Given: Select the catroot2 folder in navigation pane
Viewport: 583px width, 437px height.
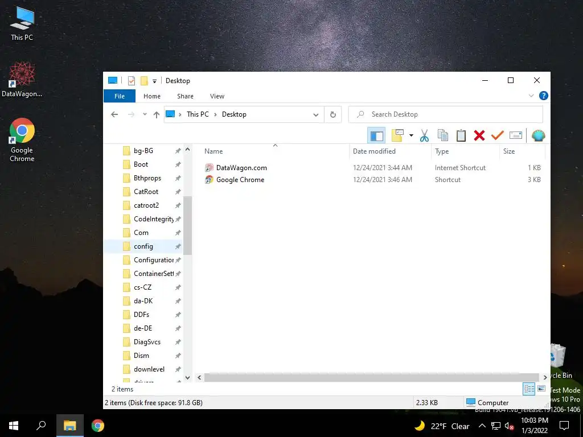Looking at the screenshot, I should click(146, 205).
